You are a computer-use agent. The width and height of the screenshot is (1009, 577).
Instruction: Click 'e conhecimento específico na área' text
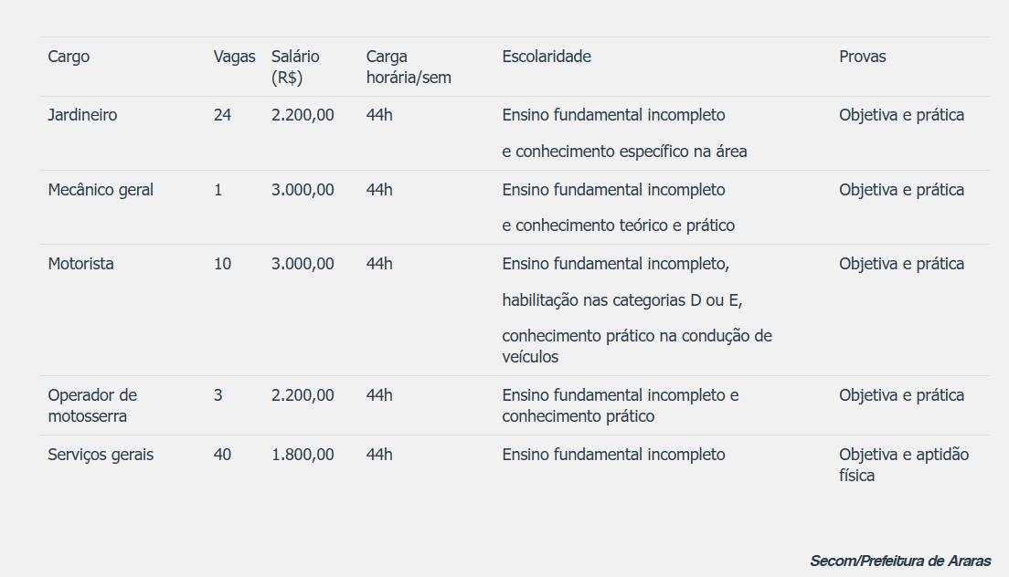coord(624,152)
